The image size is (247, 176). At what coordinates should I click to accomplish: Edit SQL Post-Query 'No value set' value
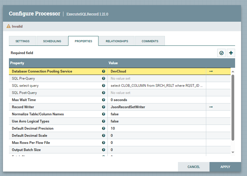point(157,93)
